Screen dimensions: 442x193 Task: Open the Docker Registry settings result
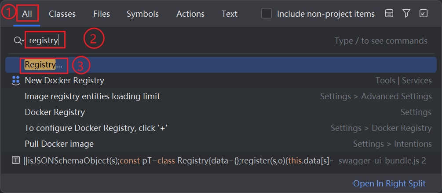[55, 112]
